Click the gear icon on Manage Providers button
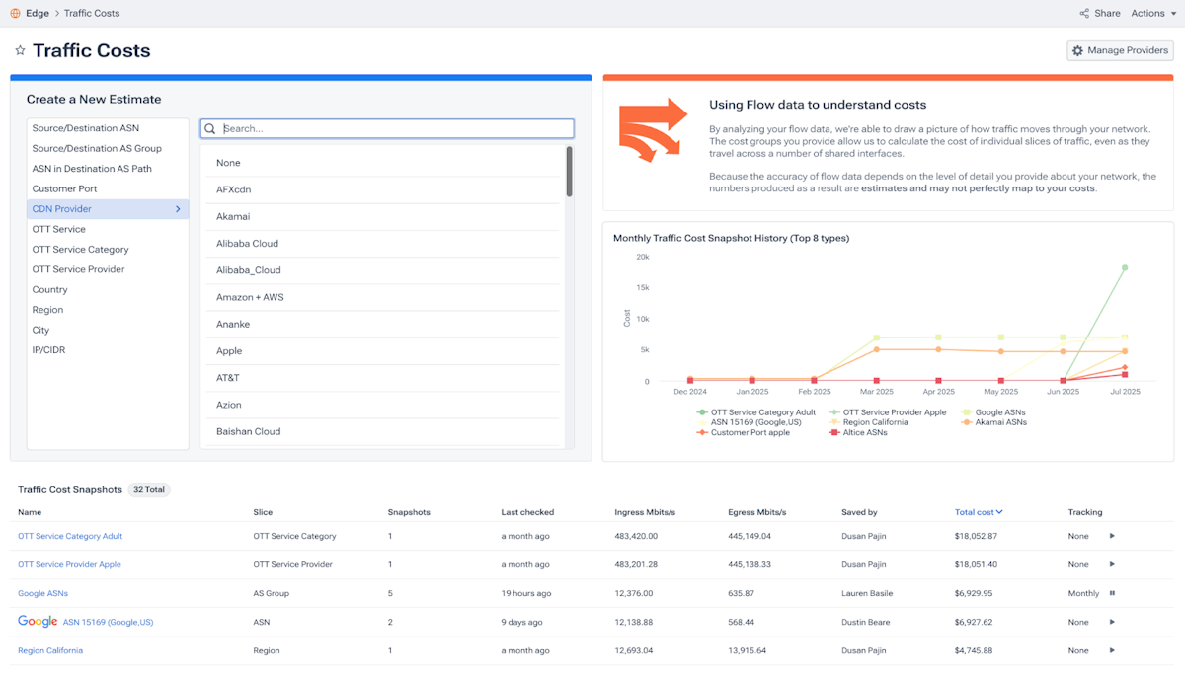Image resolution: width=1185 pixels, height=673 pixels. click(1077, 49)
